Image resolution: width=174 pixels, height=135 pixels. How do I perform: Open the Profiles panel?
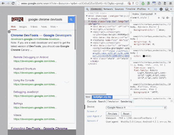pos(141,9)
